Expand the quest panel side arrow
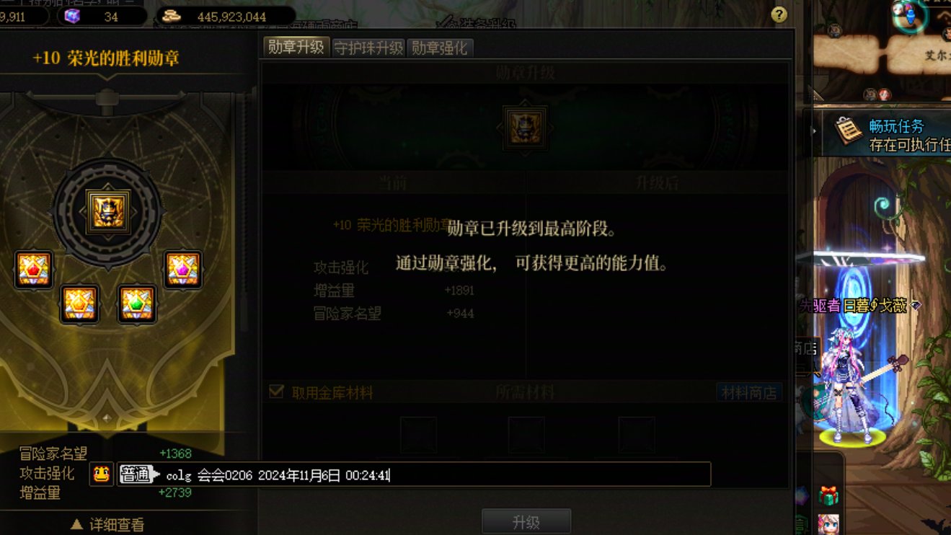The image size is (951, 535). point(814,131)
